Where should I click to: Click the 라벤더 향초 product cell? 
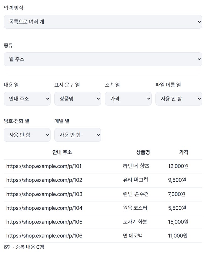coord(136,166)
